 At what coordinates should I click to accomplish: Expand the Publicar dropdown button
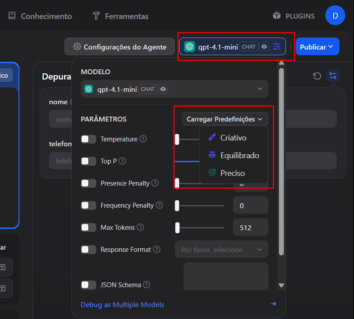point(317,46)
